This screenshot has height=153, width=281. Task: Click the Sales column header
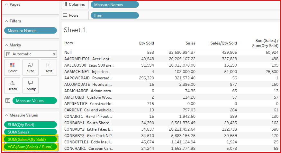pos(190,43)
